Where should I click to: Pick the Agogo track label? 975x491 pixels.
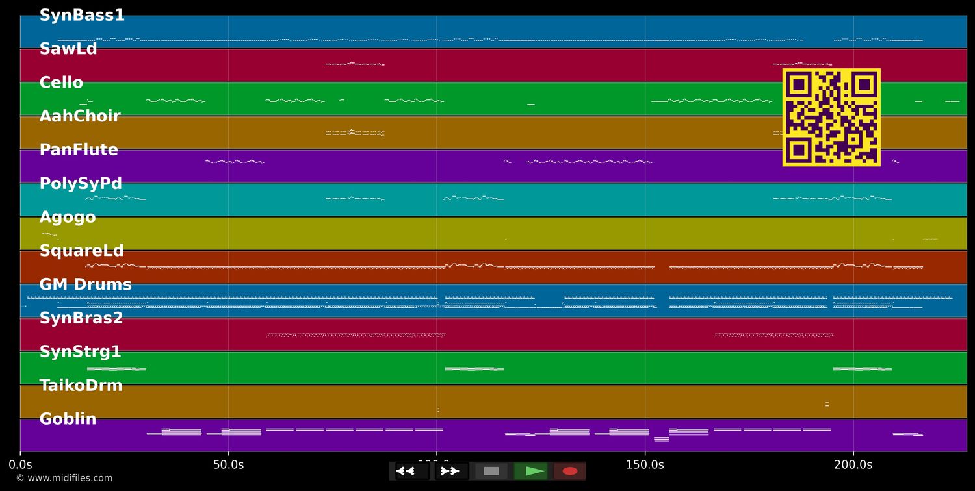pos(68,218)
